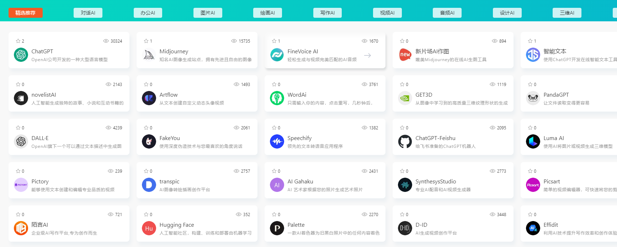Select the 办公AI tab

[x=148, y=13]
